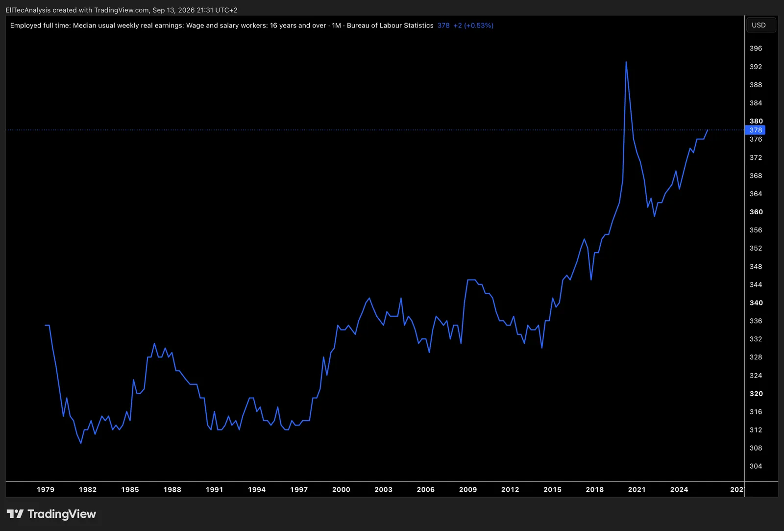The width and height of the screenshot is (784, 531).
Task: Click the 360 value on price axis
Action: click(x=756, y=212)
